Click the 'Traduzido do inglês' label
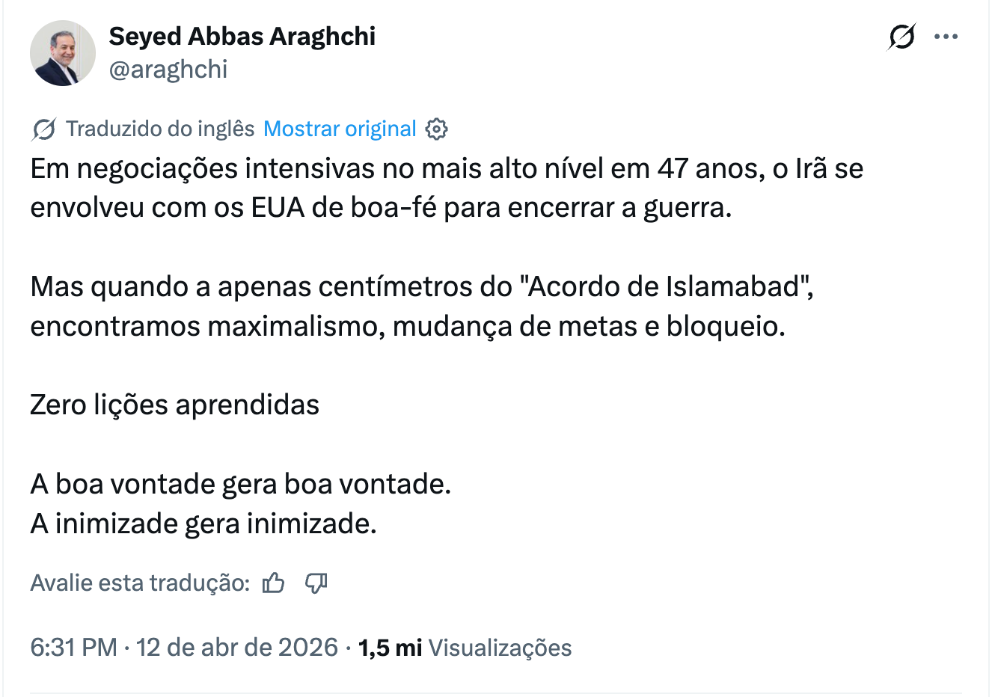Viewport: 995px width, 697px height. [160, 129]
